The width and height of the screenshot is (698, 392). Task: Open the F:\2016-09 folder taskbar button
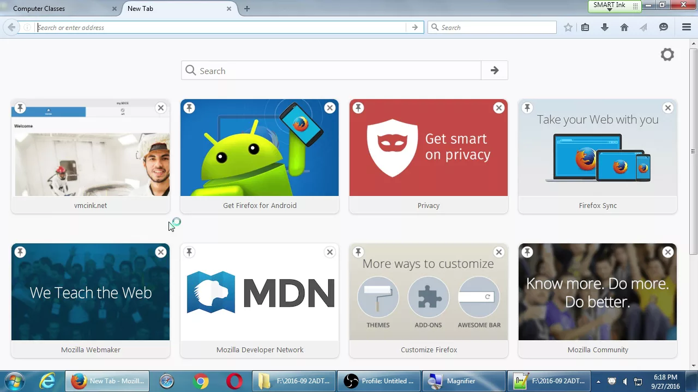294,381
